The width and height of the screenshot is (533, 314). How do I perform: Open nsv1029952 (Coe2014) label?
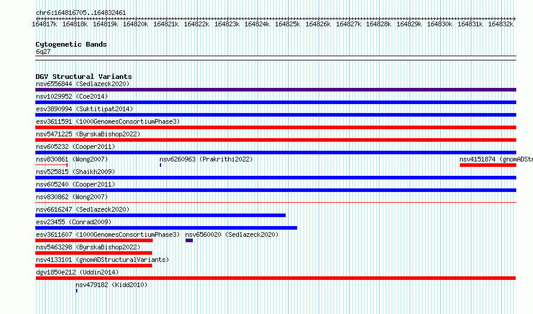[72, 96]
